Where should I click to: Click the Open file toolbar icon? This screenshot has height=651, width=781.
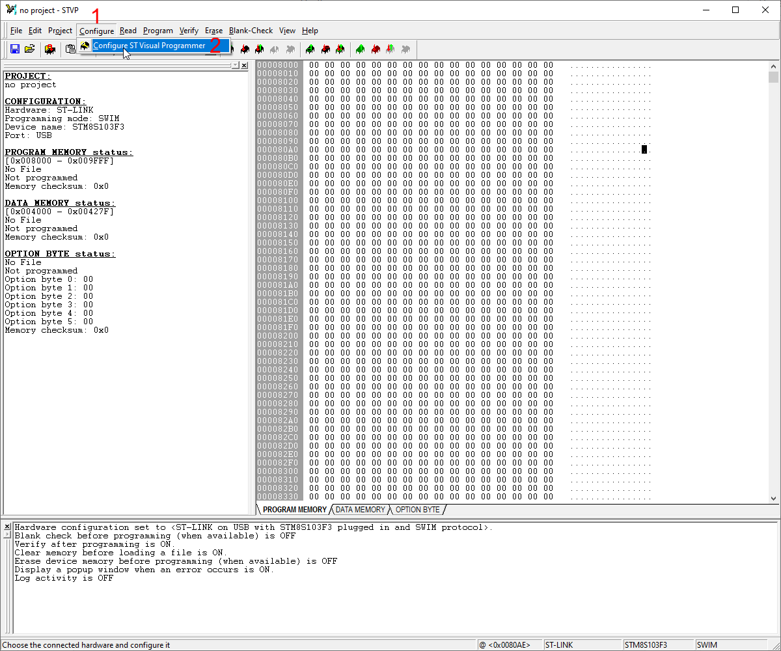[x=30, y=49]
